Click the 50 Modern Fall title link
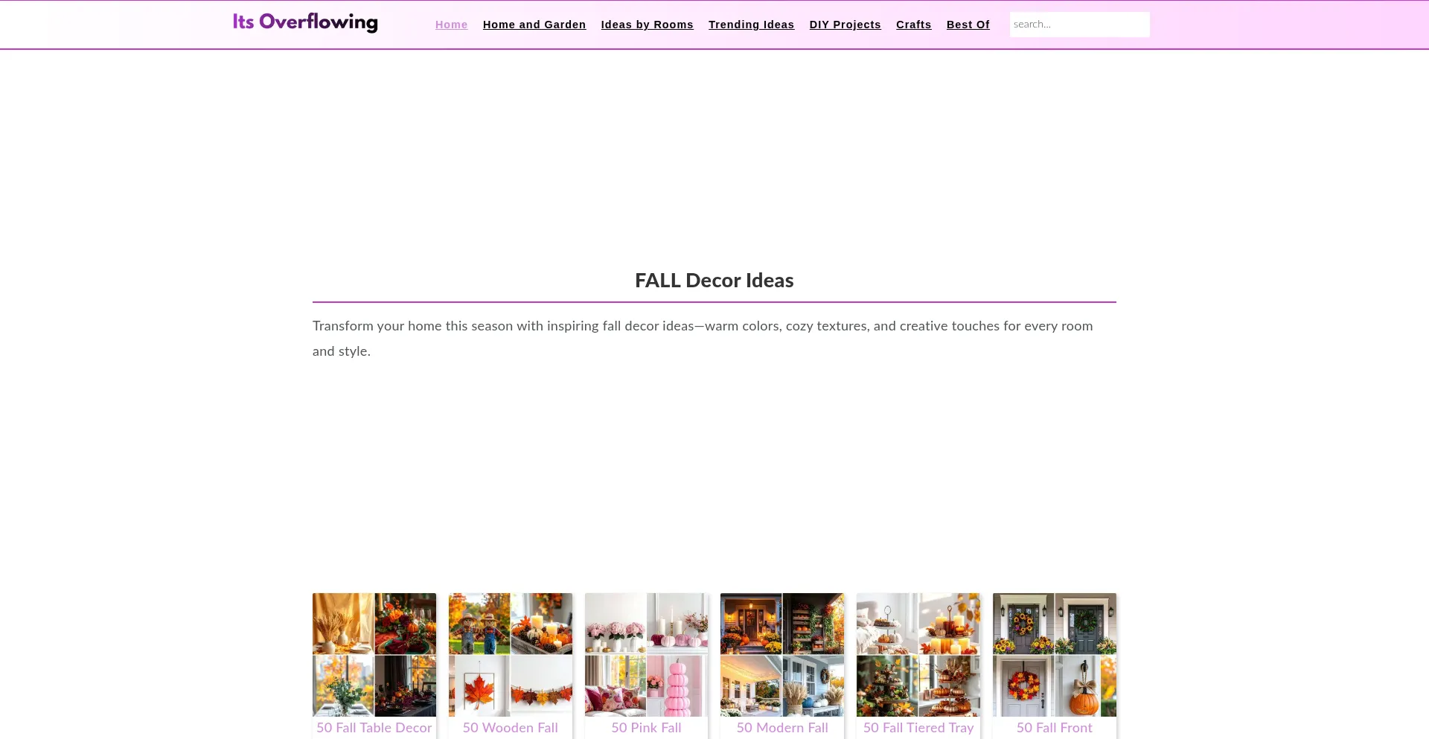Image resolution: width=1429 pixels, height=739 pixels. click(x=782, y=728)
